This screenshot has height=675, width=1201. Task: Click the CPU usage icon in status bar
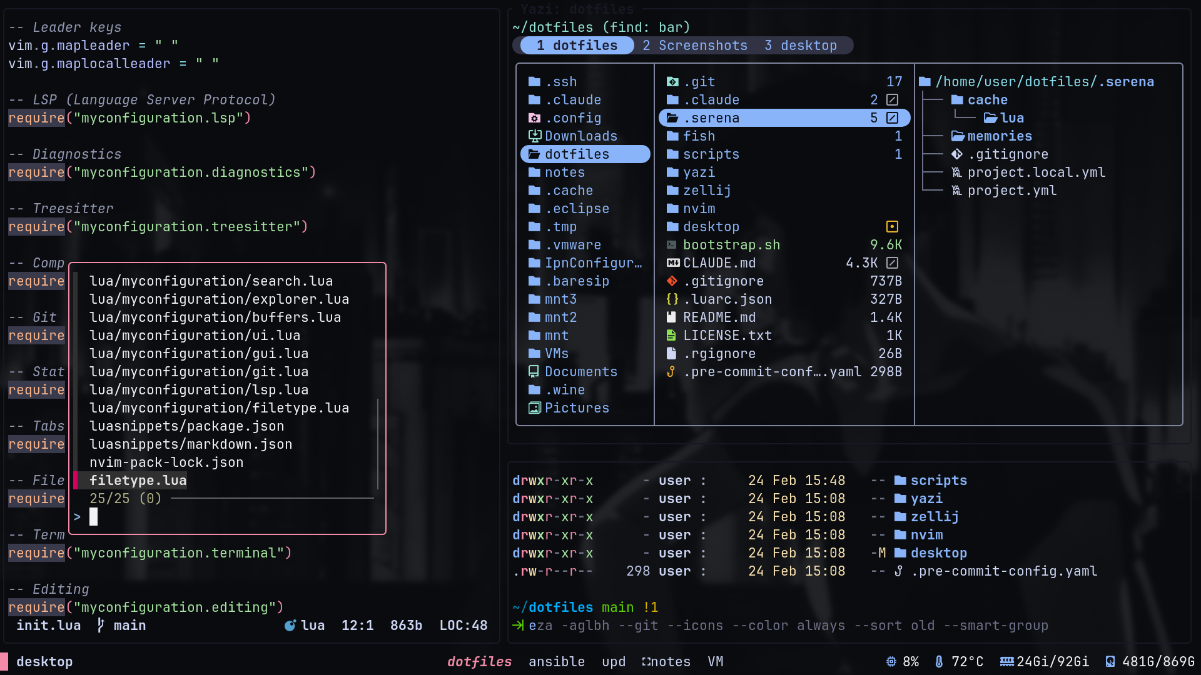click(x=891, y=662)
